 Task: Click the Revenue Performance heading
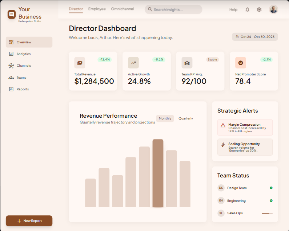(x=108, y=116)
